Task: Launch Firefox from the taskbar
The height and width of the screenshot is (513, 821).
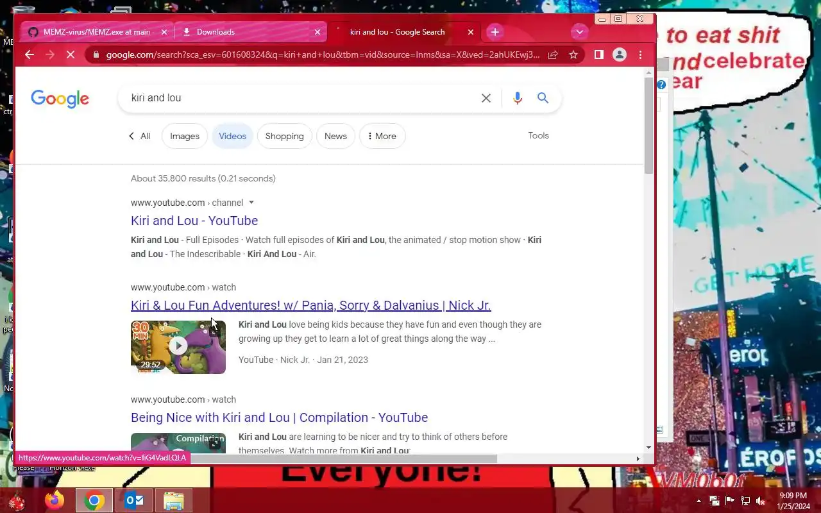Action: pyautogui.click(x=55, y=500)
